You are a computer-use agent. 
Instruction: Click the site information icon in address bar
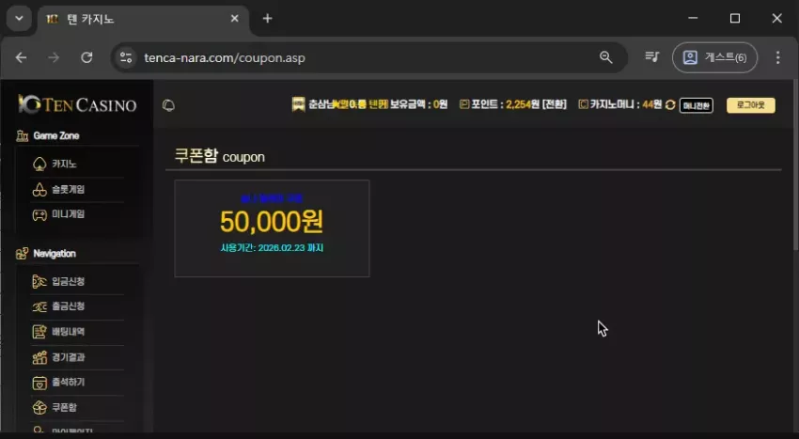[126, 57]
